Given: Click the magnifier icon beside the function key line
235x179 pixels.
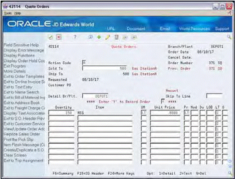Looking at the screenshot, I should (x=230, y=173).
